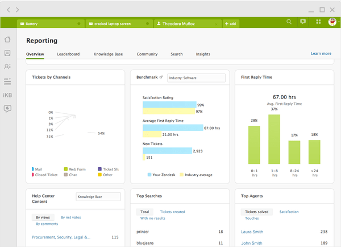Click the user avatar profile picture
This screenshot has width=341, height=247.
point(332,22)
